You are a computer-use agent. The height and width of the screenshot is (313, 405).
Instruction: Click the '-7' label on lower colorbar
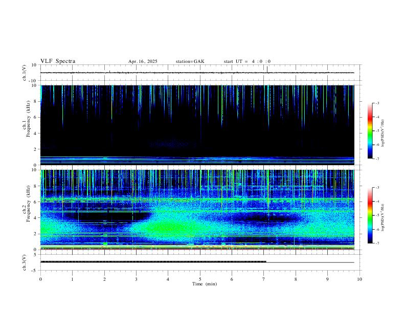pos(377,243)
